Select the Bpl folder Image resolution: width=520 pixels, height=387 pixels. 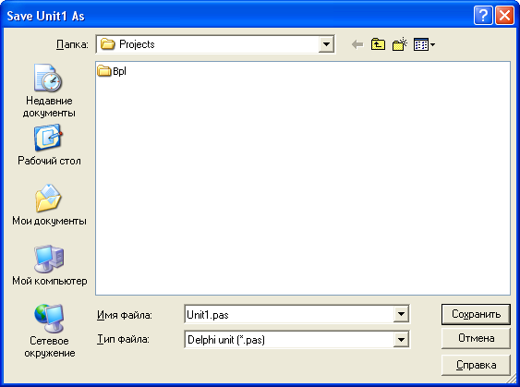[x=112, y=71]
